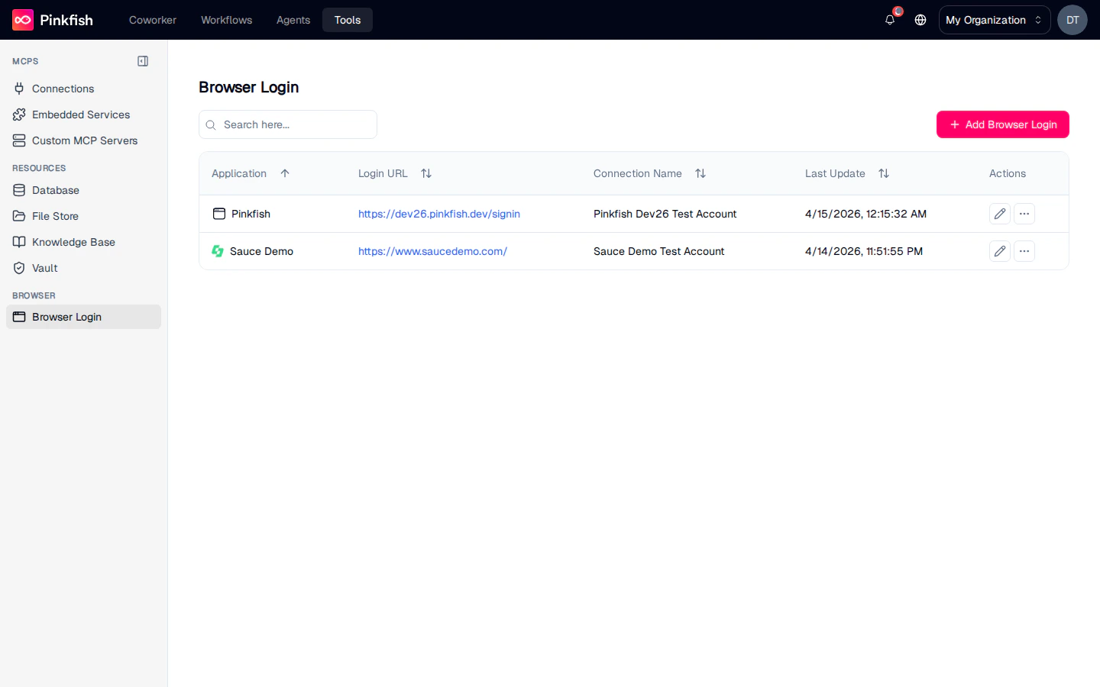The width and height of the screenshot is (1100, 687).
Task: Open the Vault resource
Action: click(x=45, y=268)
